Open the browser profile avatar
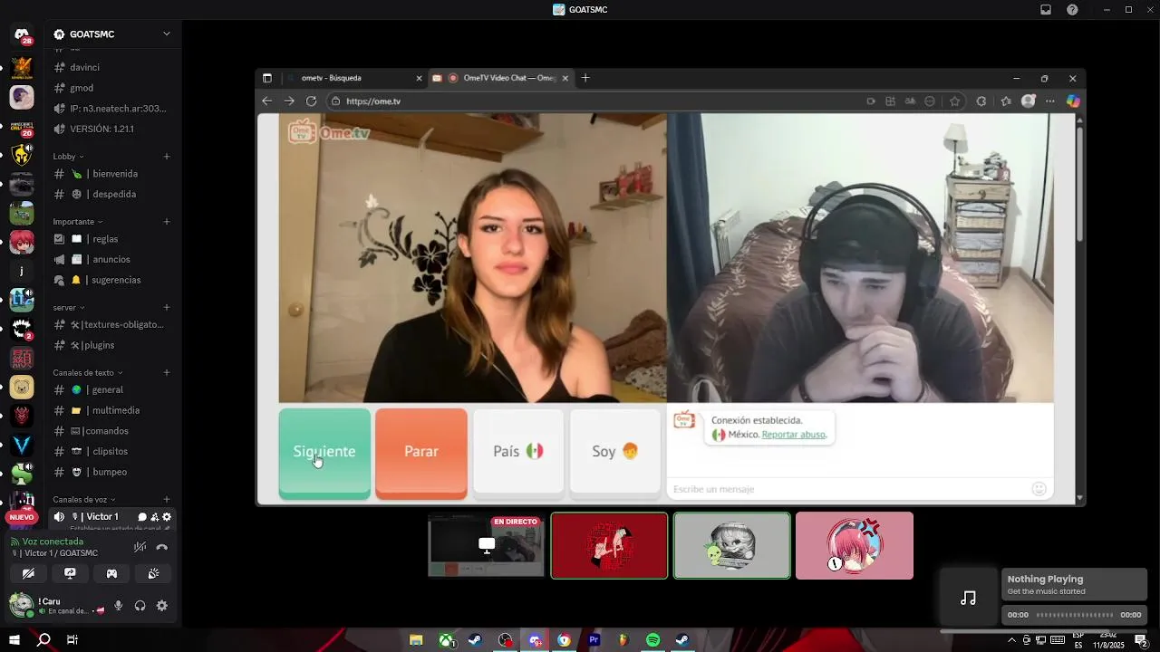The height and width of the screenshot is (652, 1160). coord(1028,101)
